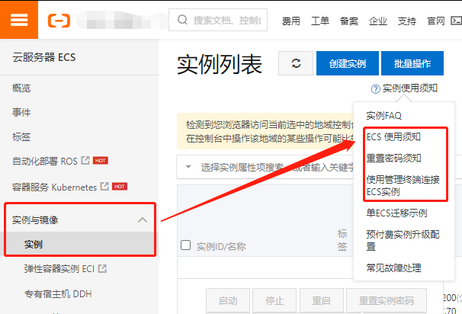Open external link icon beside 自动化部署 ROS
This screenshot has width=462, height=314.
(x=85, y=161)
